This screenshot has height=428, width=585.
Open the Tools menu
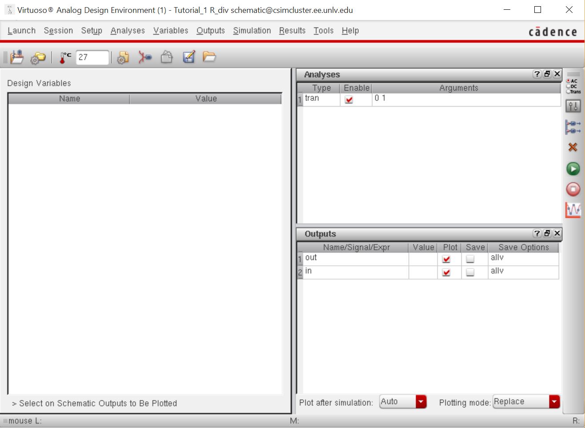tap(323, 31)
